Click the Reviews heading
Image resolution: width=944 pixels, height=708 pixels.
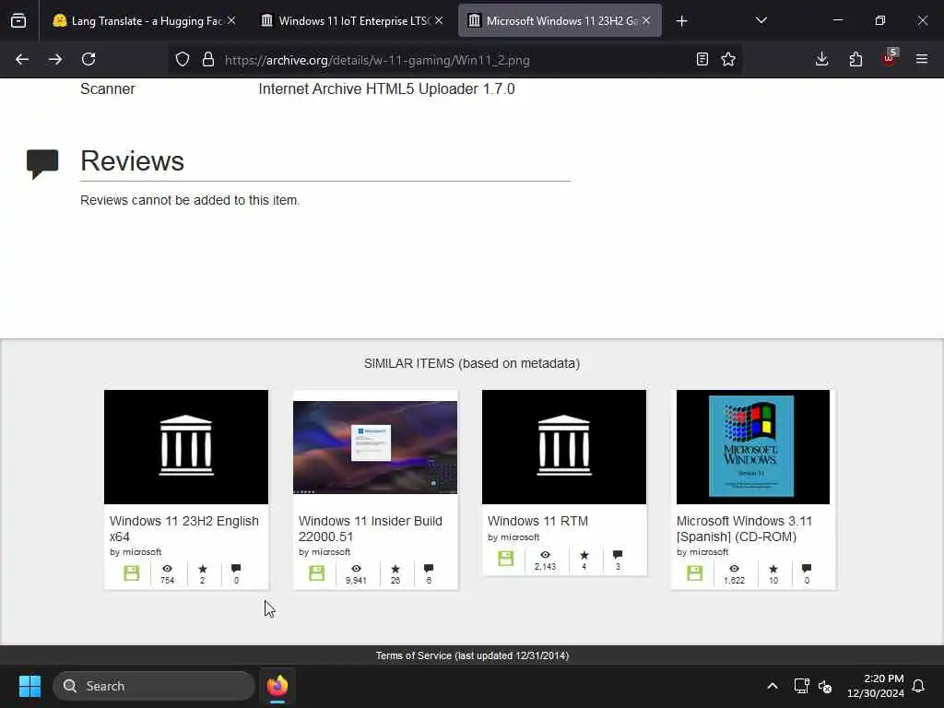133,160
